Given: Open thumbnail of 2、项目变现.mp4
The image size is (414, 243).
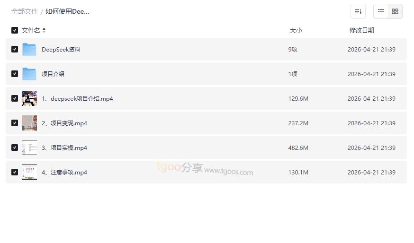Looking at the screenshot, I should click(29, 123).
